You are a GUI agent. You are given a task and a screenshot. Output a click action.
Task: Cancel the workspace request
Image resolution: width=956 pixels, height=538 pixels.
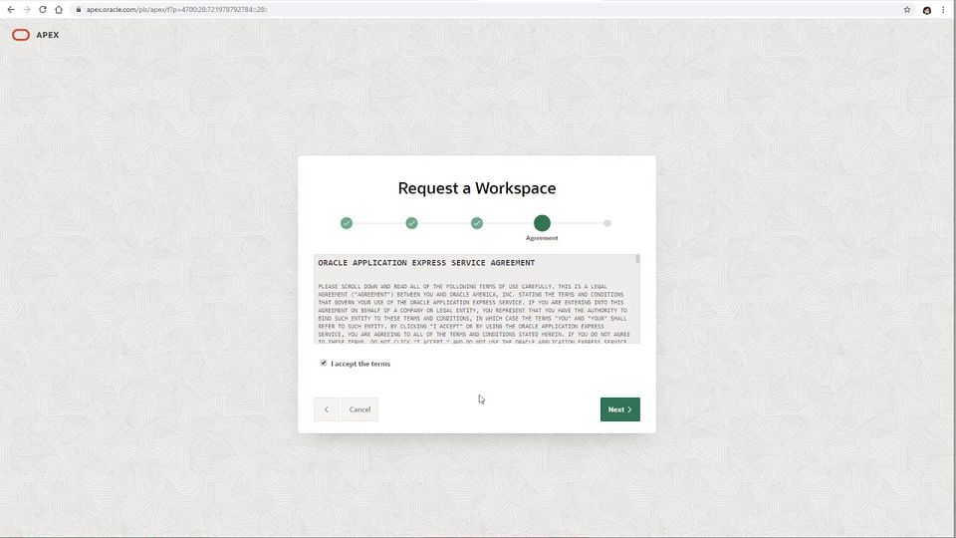pyautogui.click(x=359, y=409)
